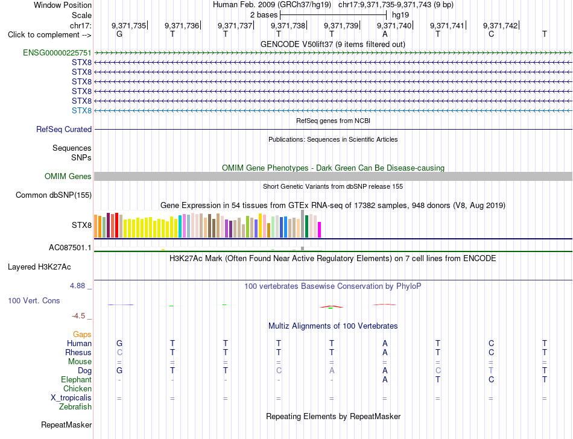Open the 100 Vert. Cons track label

coord(34,300)
